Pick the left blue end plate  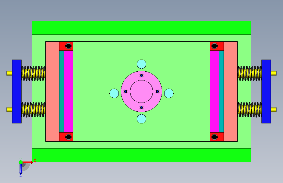click(x=17, y=91)
